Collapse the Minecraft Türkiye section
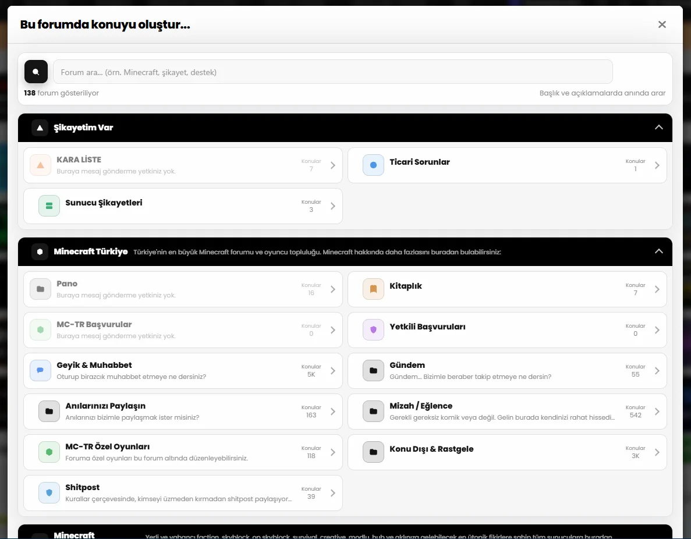 click(659, 251)
